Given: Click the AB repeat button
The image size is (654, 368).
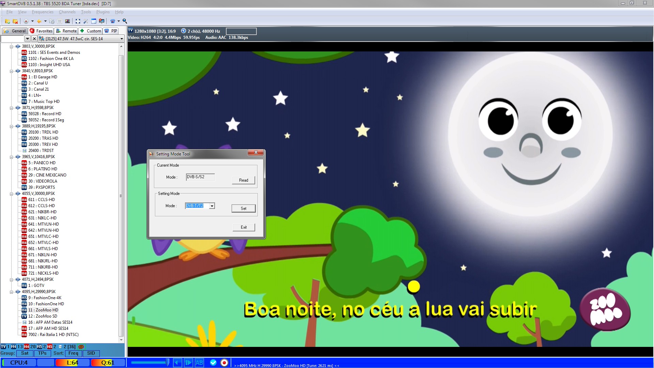Looking at the screenshot, I should point(199,363).
